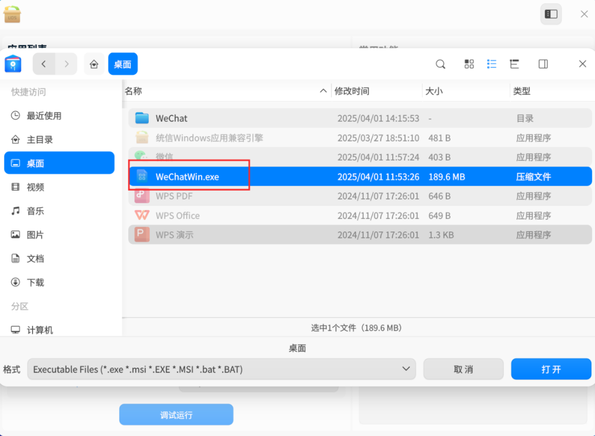Open 文档 in the sidebar
This screenshot has width=595, height=436.
point(59,259)
